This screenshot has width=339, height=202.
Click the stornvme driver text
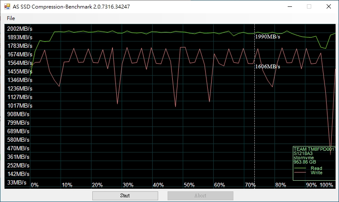click(x=304, y=158)
